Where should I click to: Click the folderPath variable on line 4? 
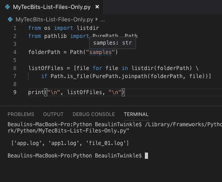click(x=44, y=52)
